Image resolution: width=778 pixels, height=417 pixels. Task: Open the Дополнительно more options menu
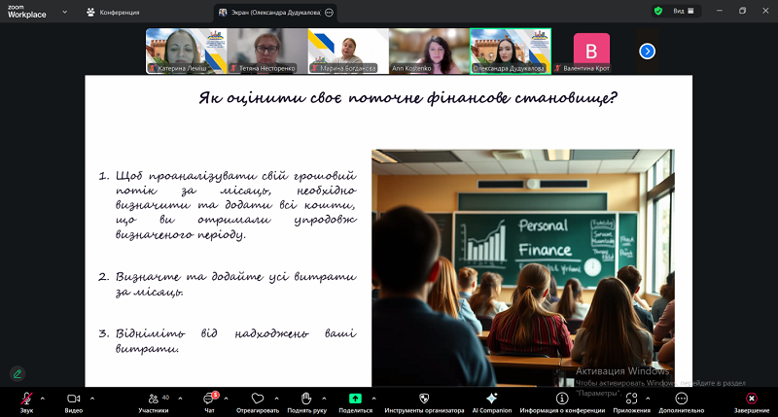(x=681, y=399)
